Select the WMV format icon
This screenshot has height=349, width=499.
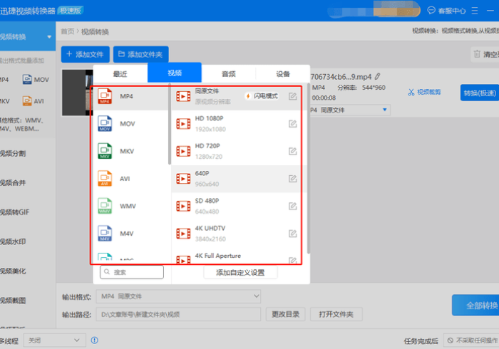pyautogui.click(x=105, y=207)
